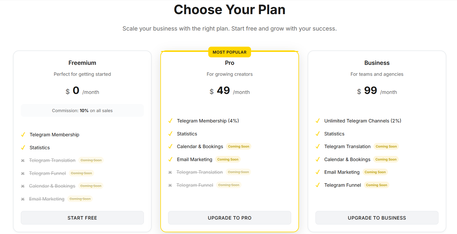Select the Statistics feature in Business

point(334,133)
